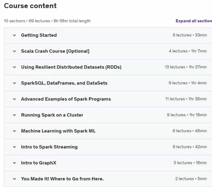This screenshot has height=187, width=212.
Task: Expand SparkSQL, DataFrames, and DataSets chevron
Action: (x=14, y=83)
